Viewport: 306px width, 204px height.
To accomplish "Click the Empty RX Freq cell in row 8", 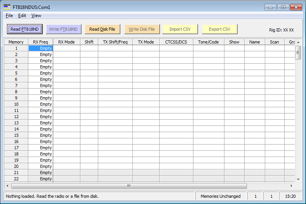I will pyautogui.click(x=41, y=92).
